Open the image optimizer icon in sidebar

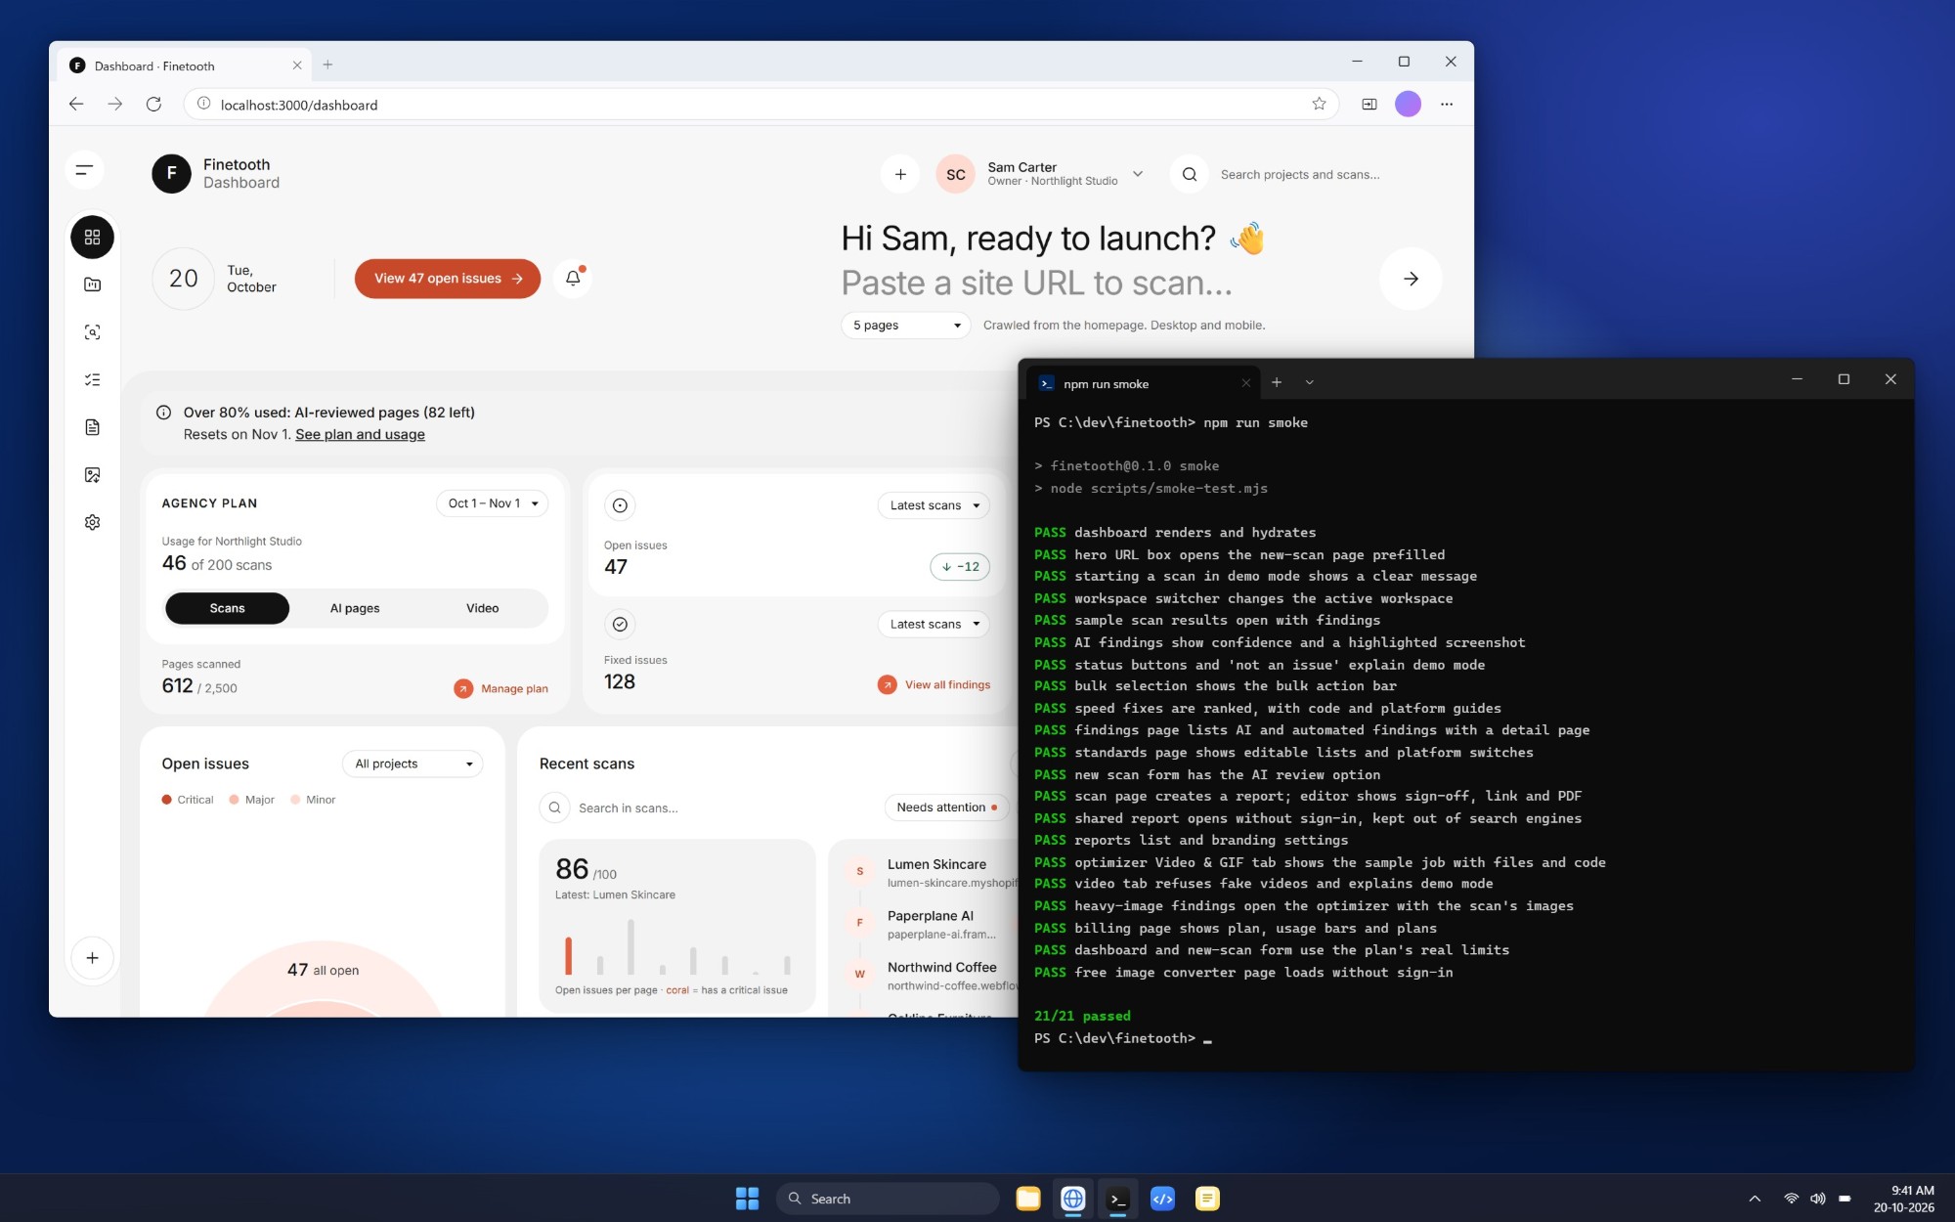pos(92,475)
